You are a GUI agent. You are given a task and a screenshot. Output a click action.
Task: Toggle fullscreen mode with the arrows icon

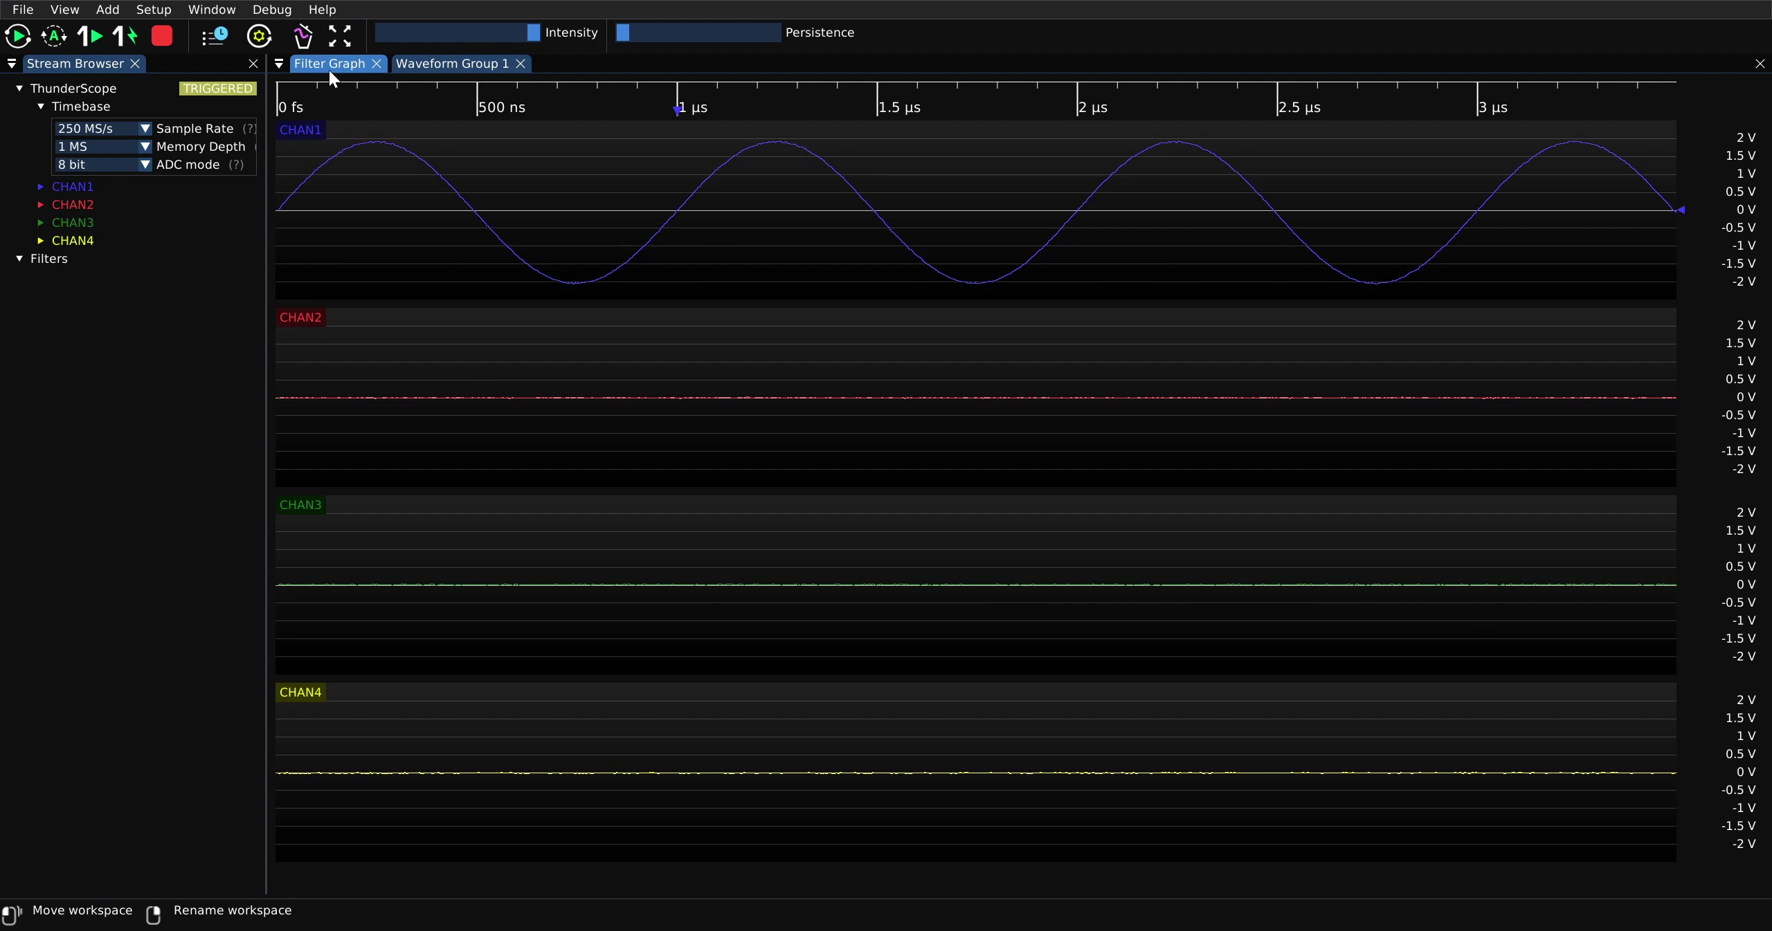click(340, 36)
